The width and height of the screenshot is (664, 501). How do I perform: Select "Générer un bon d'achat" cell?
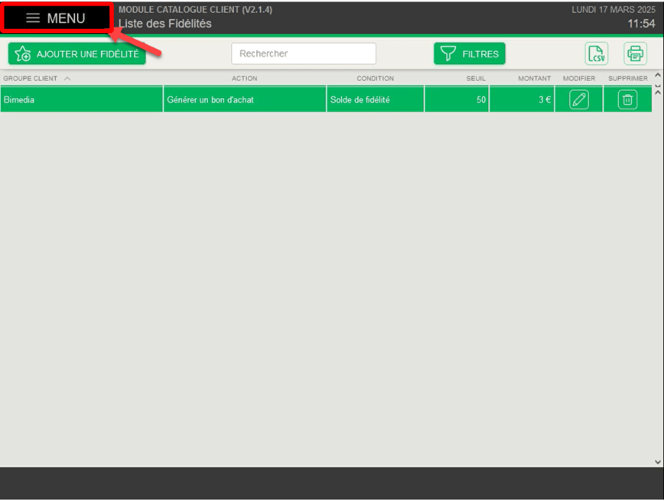point(245,100)
